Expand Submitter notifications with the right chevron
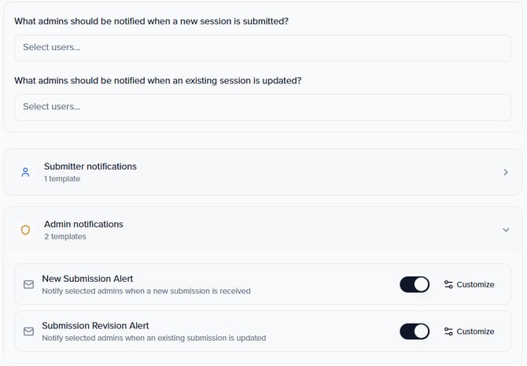The height and width of the screenshot is (366, 527). point(506,172)
